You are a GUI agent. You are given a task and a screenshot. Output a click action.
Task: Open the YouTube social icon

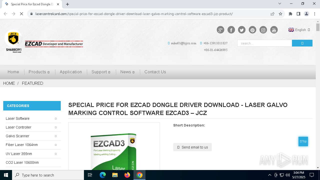pyautogui.click(x=274, y=30)
